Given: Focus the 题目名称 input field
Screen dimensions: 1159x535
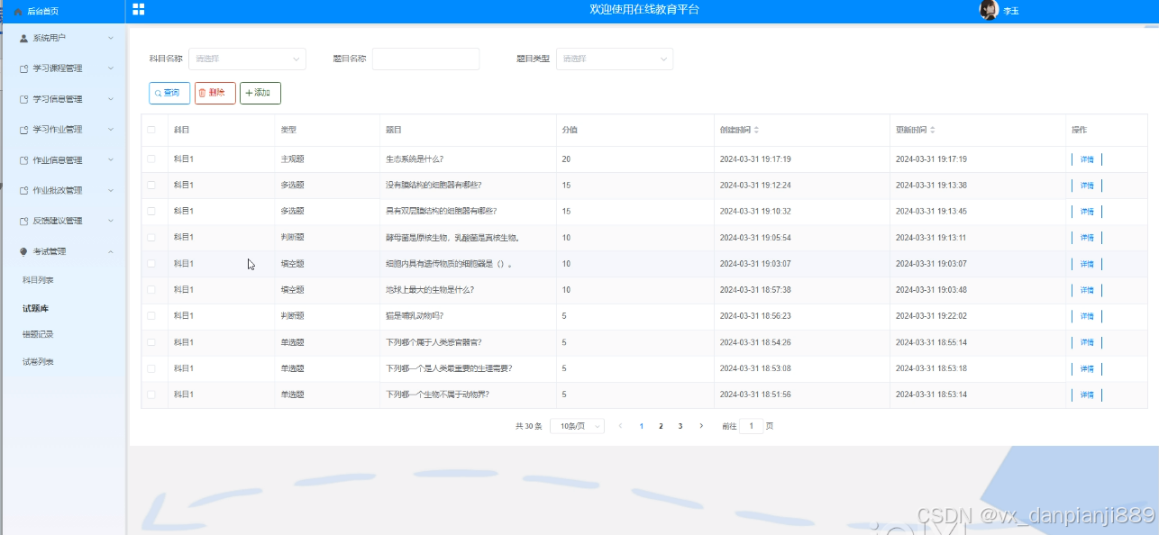Looking at the screenshot, I should coord(425,59).
